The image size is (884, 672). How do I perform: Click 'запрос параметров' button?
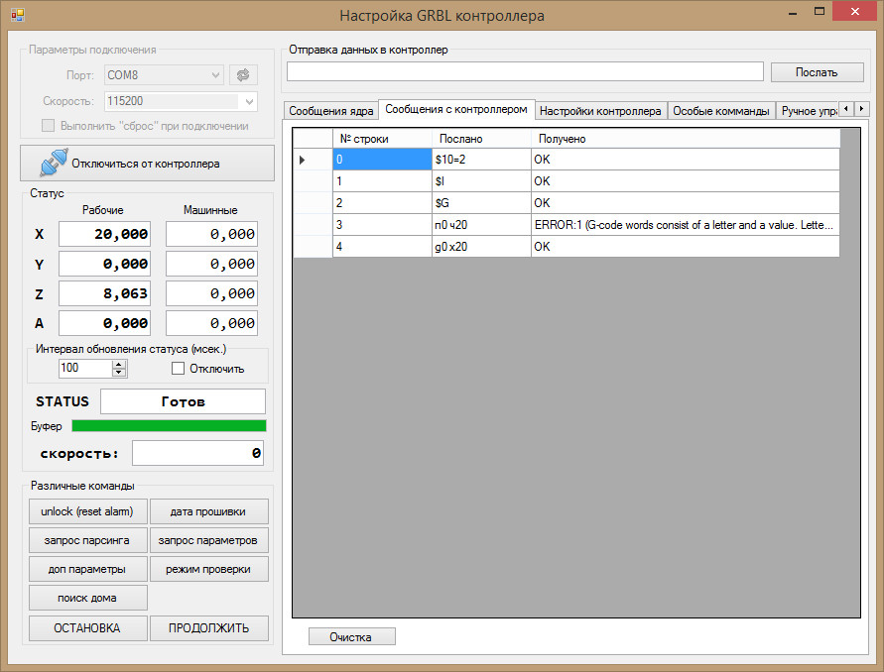pyautogui.click(x=208, y=540)
